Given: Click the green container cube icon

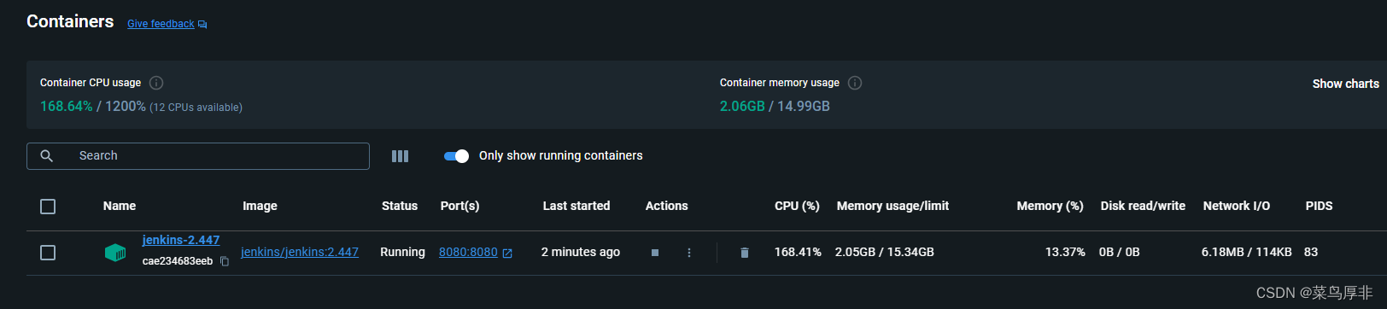Looking at the screenshot, I should click(x=115, y=253).
